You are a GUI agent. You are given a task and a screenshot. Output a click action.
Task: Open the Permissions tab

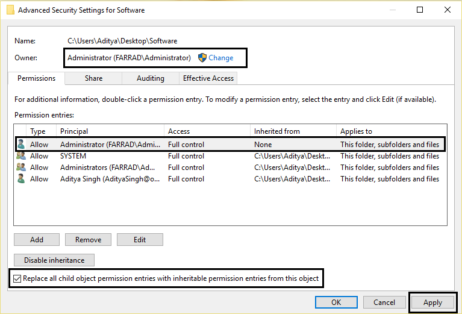tap(36, 78)
